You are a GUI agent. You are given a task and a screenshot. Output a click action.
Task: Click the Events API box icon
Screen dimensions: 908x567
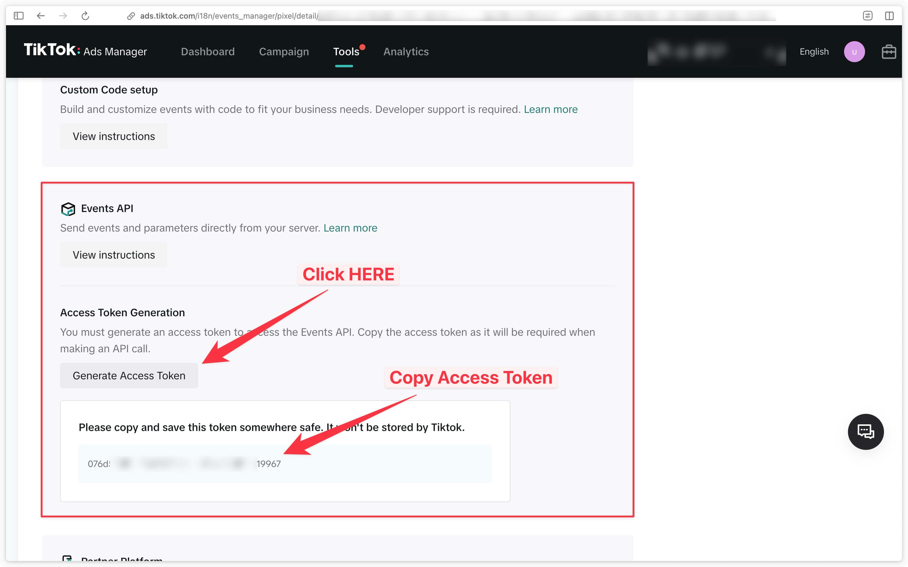[x=67, y=208]
